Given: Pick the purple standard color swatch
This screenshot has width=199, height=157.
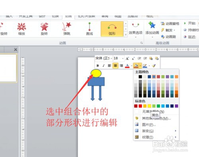Looking at the screenshot, I should (x=176, y=106).
